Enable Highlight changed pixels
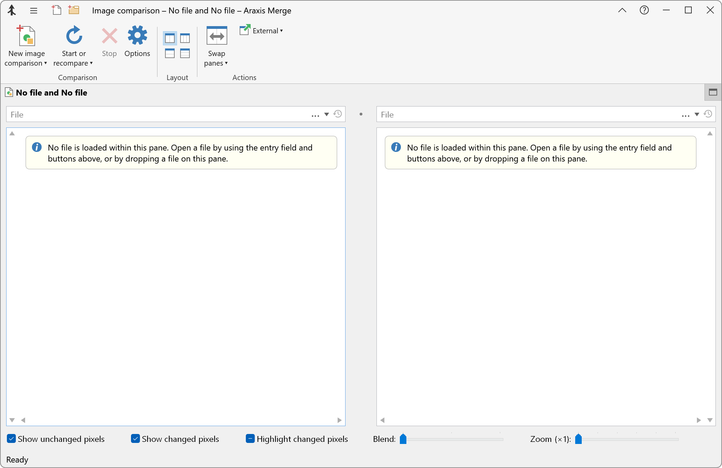 coord(250,439)
